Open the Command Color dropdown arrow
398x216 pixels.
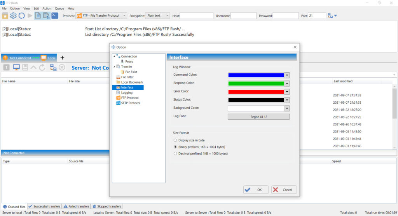point(287,75)
